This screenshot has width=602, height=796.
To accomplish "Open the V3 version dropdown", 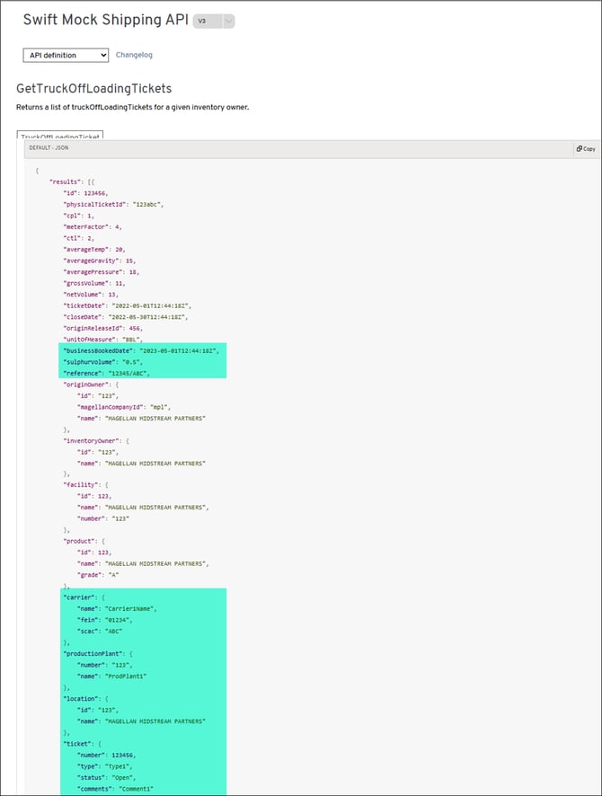I will tap(215, 21).
